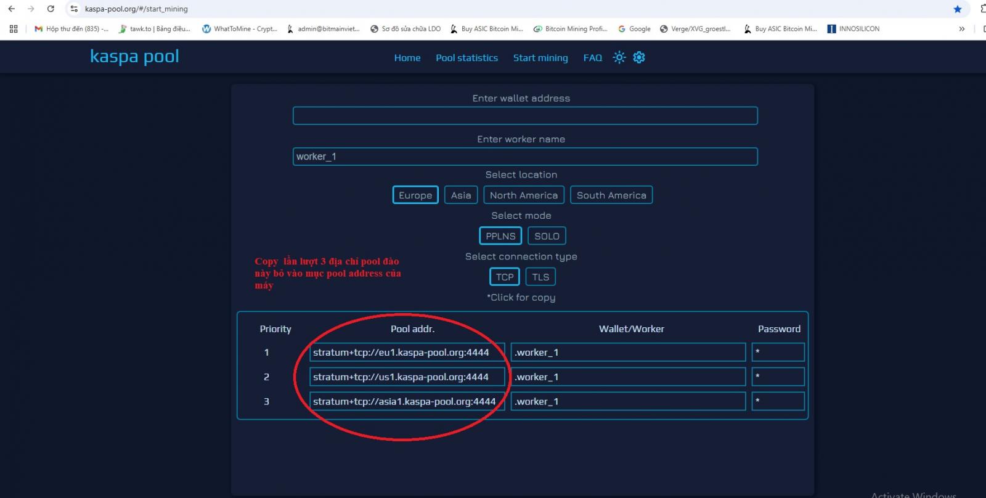The height and width of the screenshot is (498, 986).
Task: Select the Europe location
Action: tap(415, 195)
